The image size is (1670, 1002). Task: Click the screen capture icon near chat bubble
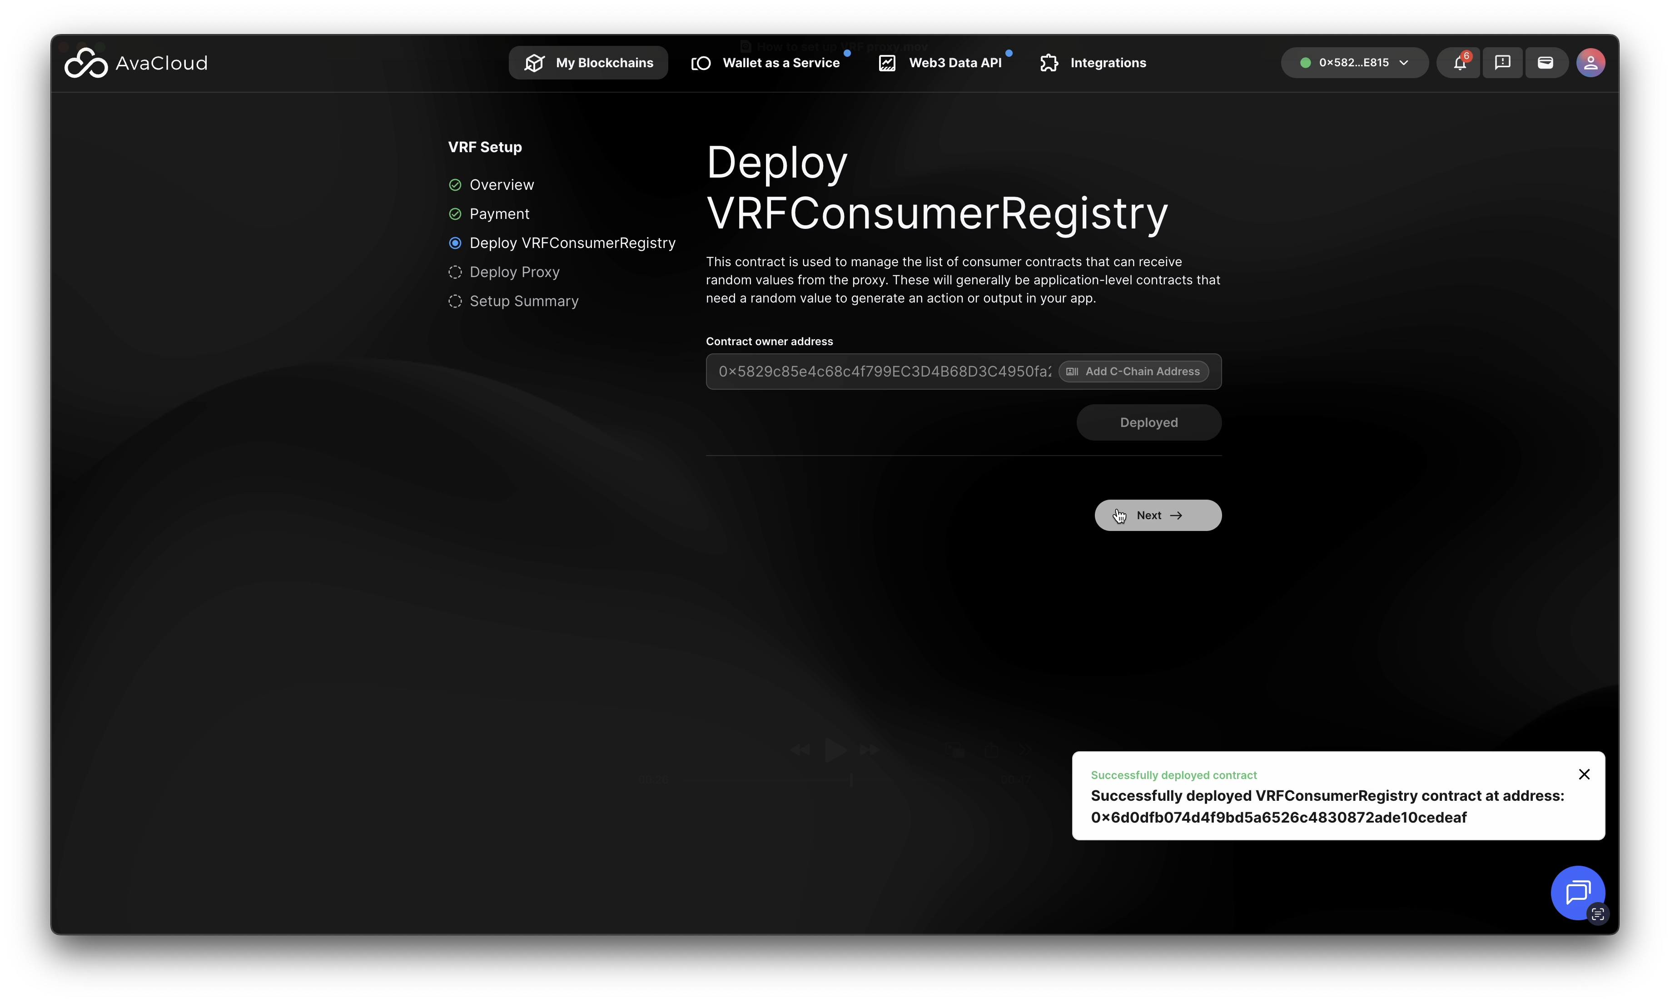pyautogui.click(x=1598, y=914)
